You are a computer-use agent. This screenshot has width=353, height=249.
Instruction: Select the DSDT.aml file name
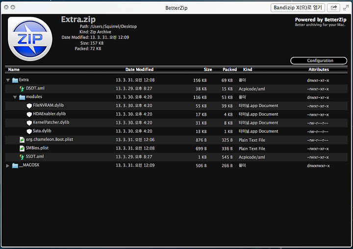pos(35,88)
